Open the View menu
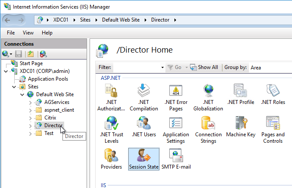Image resolution: width=292 pixels, height=188 pixels. [x=28, y=33]
